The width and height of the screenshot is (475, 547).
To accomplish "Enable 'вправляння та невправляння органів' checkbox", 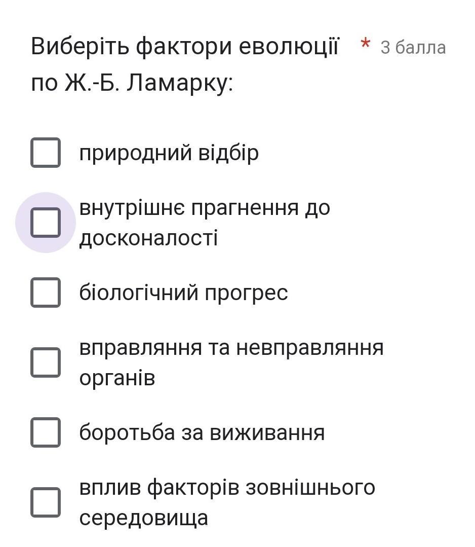I will click(46, 362).
